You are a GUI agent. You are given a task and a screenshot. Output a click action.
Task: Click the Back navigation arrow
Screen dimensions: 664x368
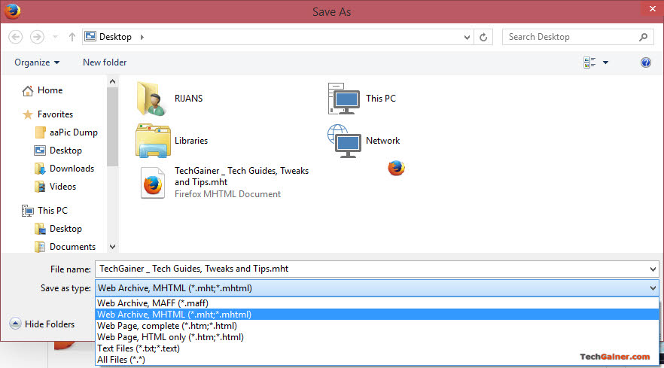15,37
